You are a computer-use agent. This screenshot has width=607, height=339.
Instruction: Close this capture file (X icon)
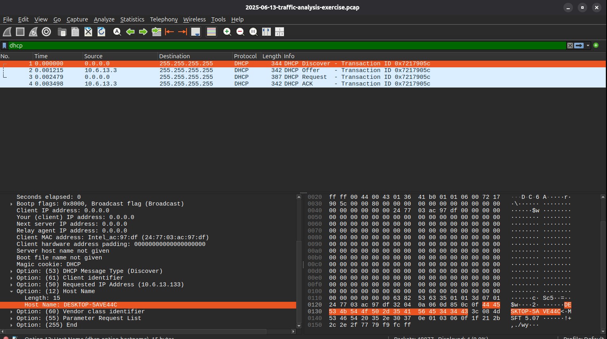pos(88,32)
